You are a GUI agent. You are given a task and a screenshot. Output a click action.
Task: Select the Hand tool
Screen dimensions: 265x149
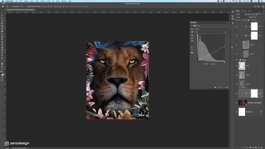pos(2,64)
